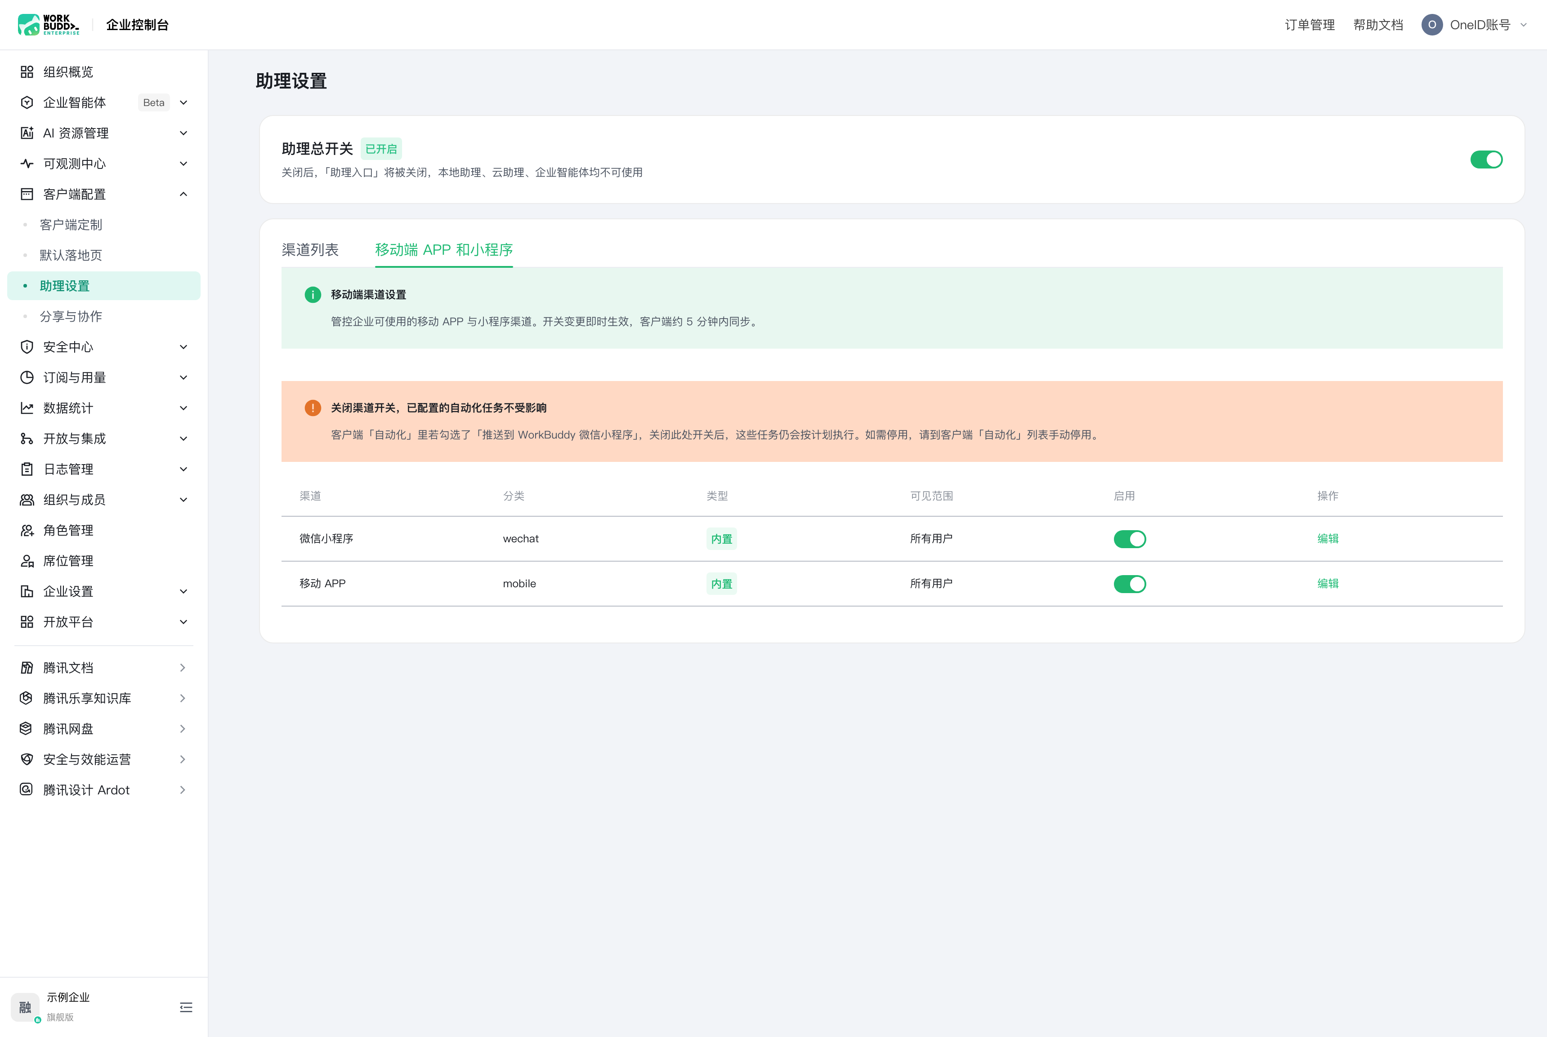The image size is (1547, 1037).
Task: Click the 已开启 status badge
Action: [380, 149]
